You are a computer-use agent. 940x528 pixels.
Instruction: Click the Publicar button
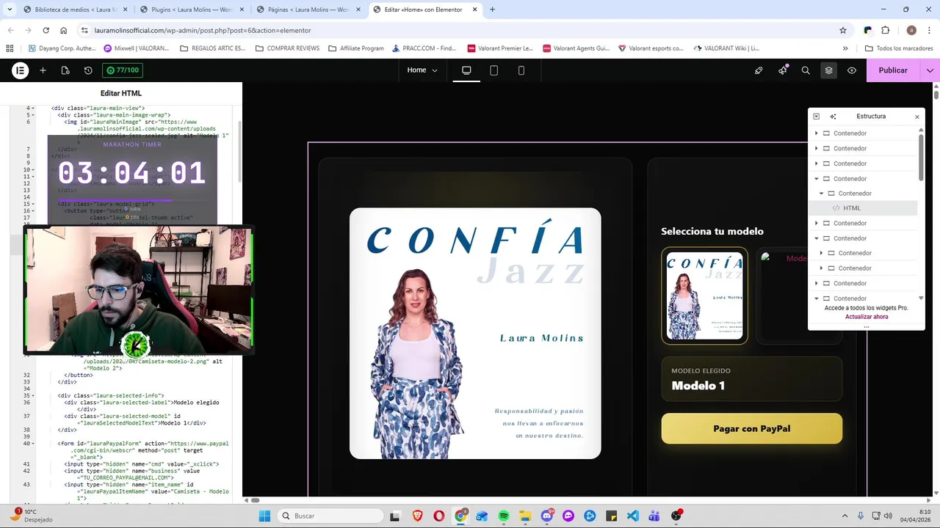coord(893,70)
